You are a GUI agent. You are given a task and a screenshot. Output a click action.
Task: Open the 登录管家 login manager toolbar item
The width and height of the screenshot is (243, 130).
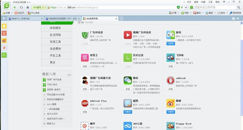[235, 13]
